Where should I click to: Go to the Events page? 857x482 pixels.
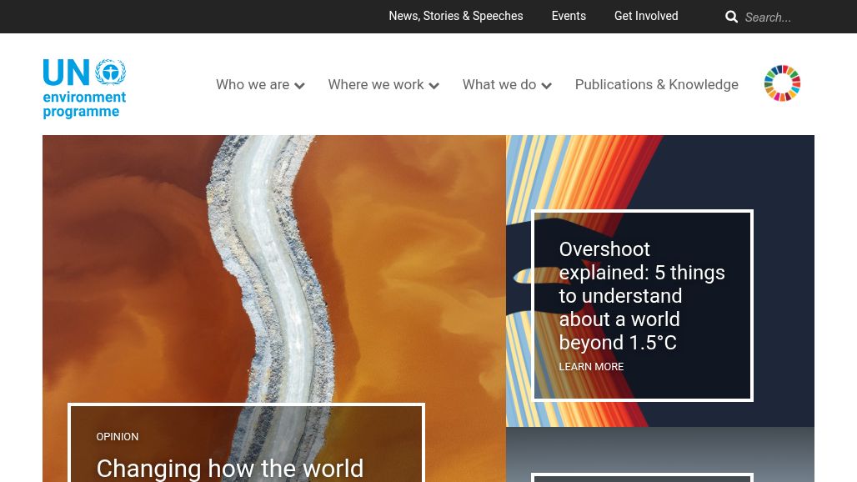click(x=569, y=17)
